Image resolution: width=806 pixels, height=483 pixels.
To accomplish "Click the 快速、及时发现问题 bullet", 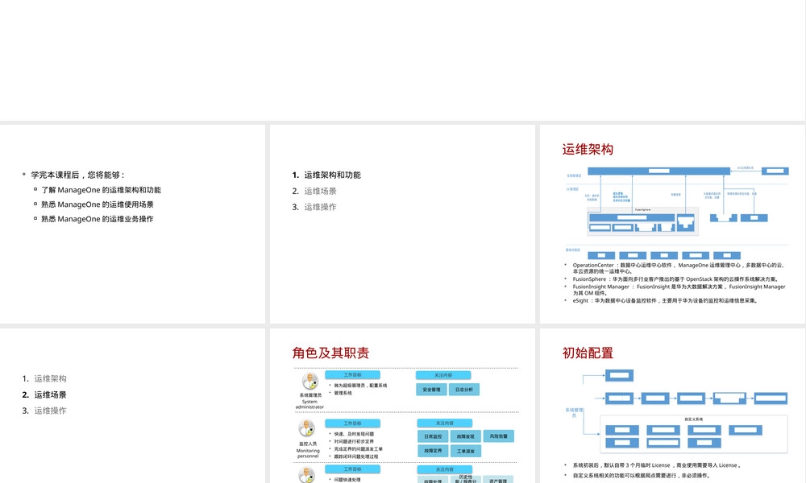I will [354, 434].
